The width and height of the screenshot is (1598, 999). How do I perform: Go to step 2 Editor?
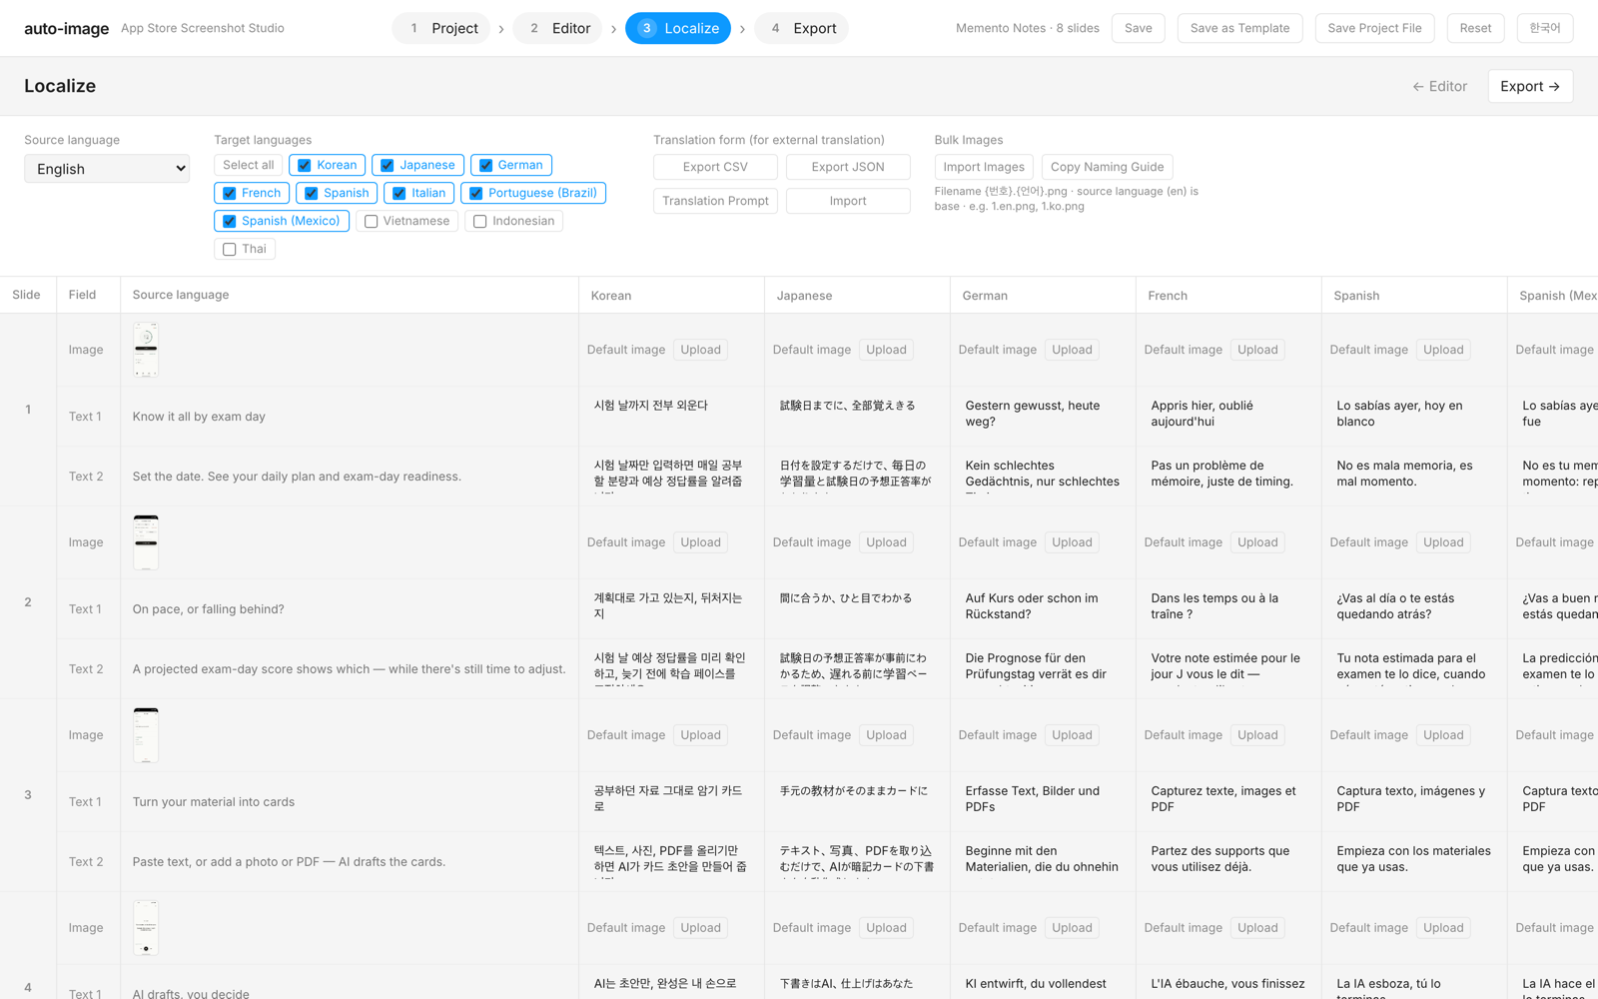(557, 28)
